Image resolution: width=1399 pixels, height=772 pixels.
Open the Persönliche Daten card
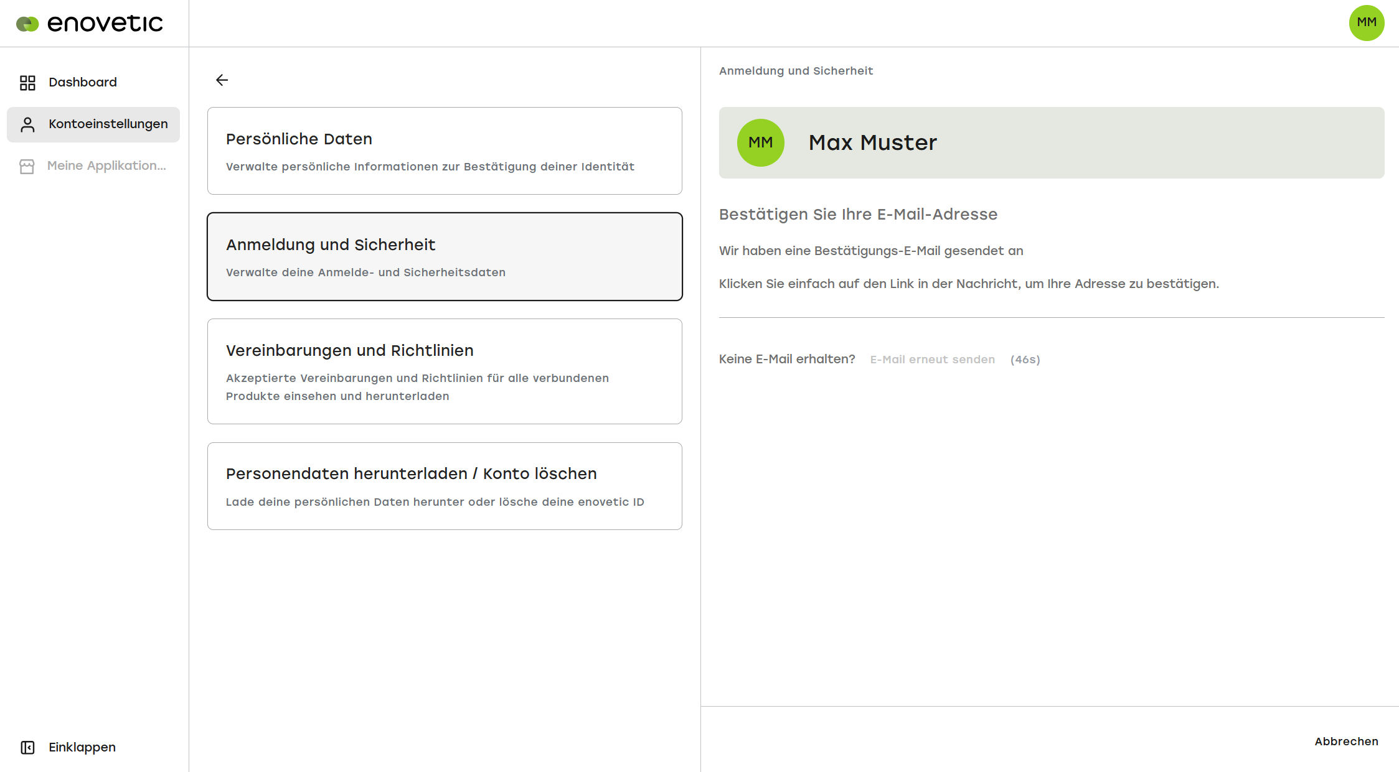(x=445, y=151)
